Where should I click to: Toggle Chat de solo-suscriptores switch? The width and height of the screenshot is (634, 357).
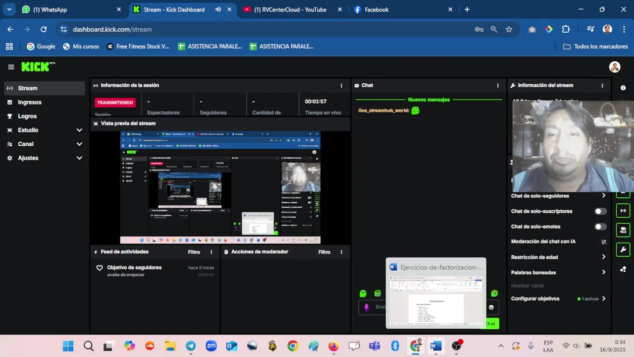600,211
